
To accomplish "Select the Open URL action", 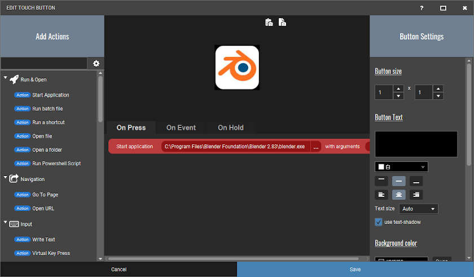I will click(x=34, y=208).
